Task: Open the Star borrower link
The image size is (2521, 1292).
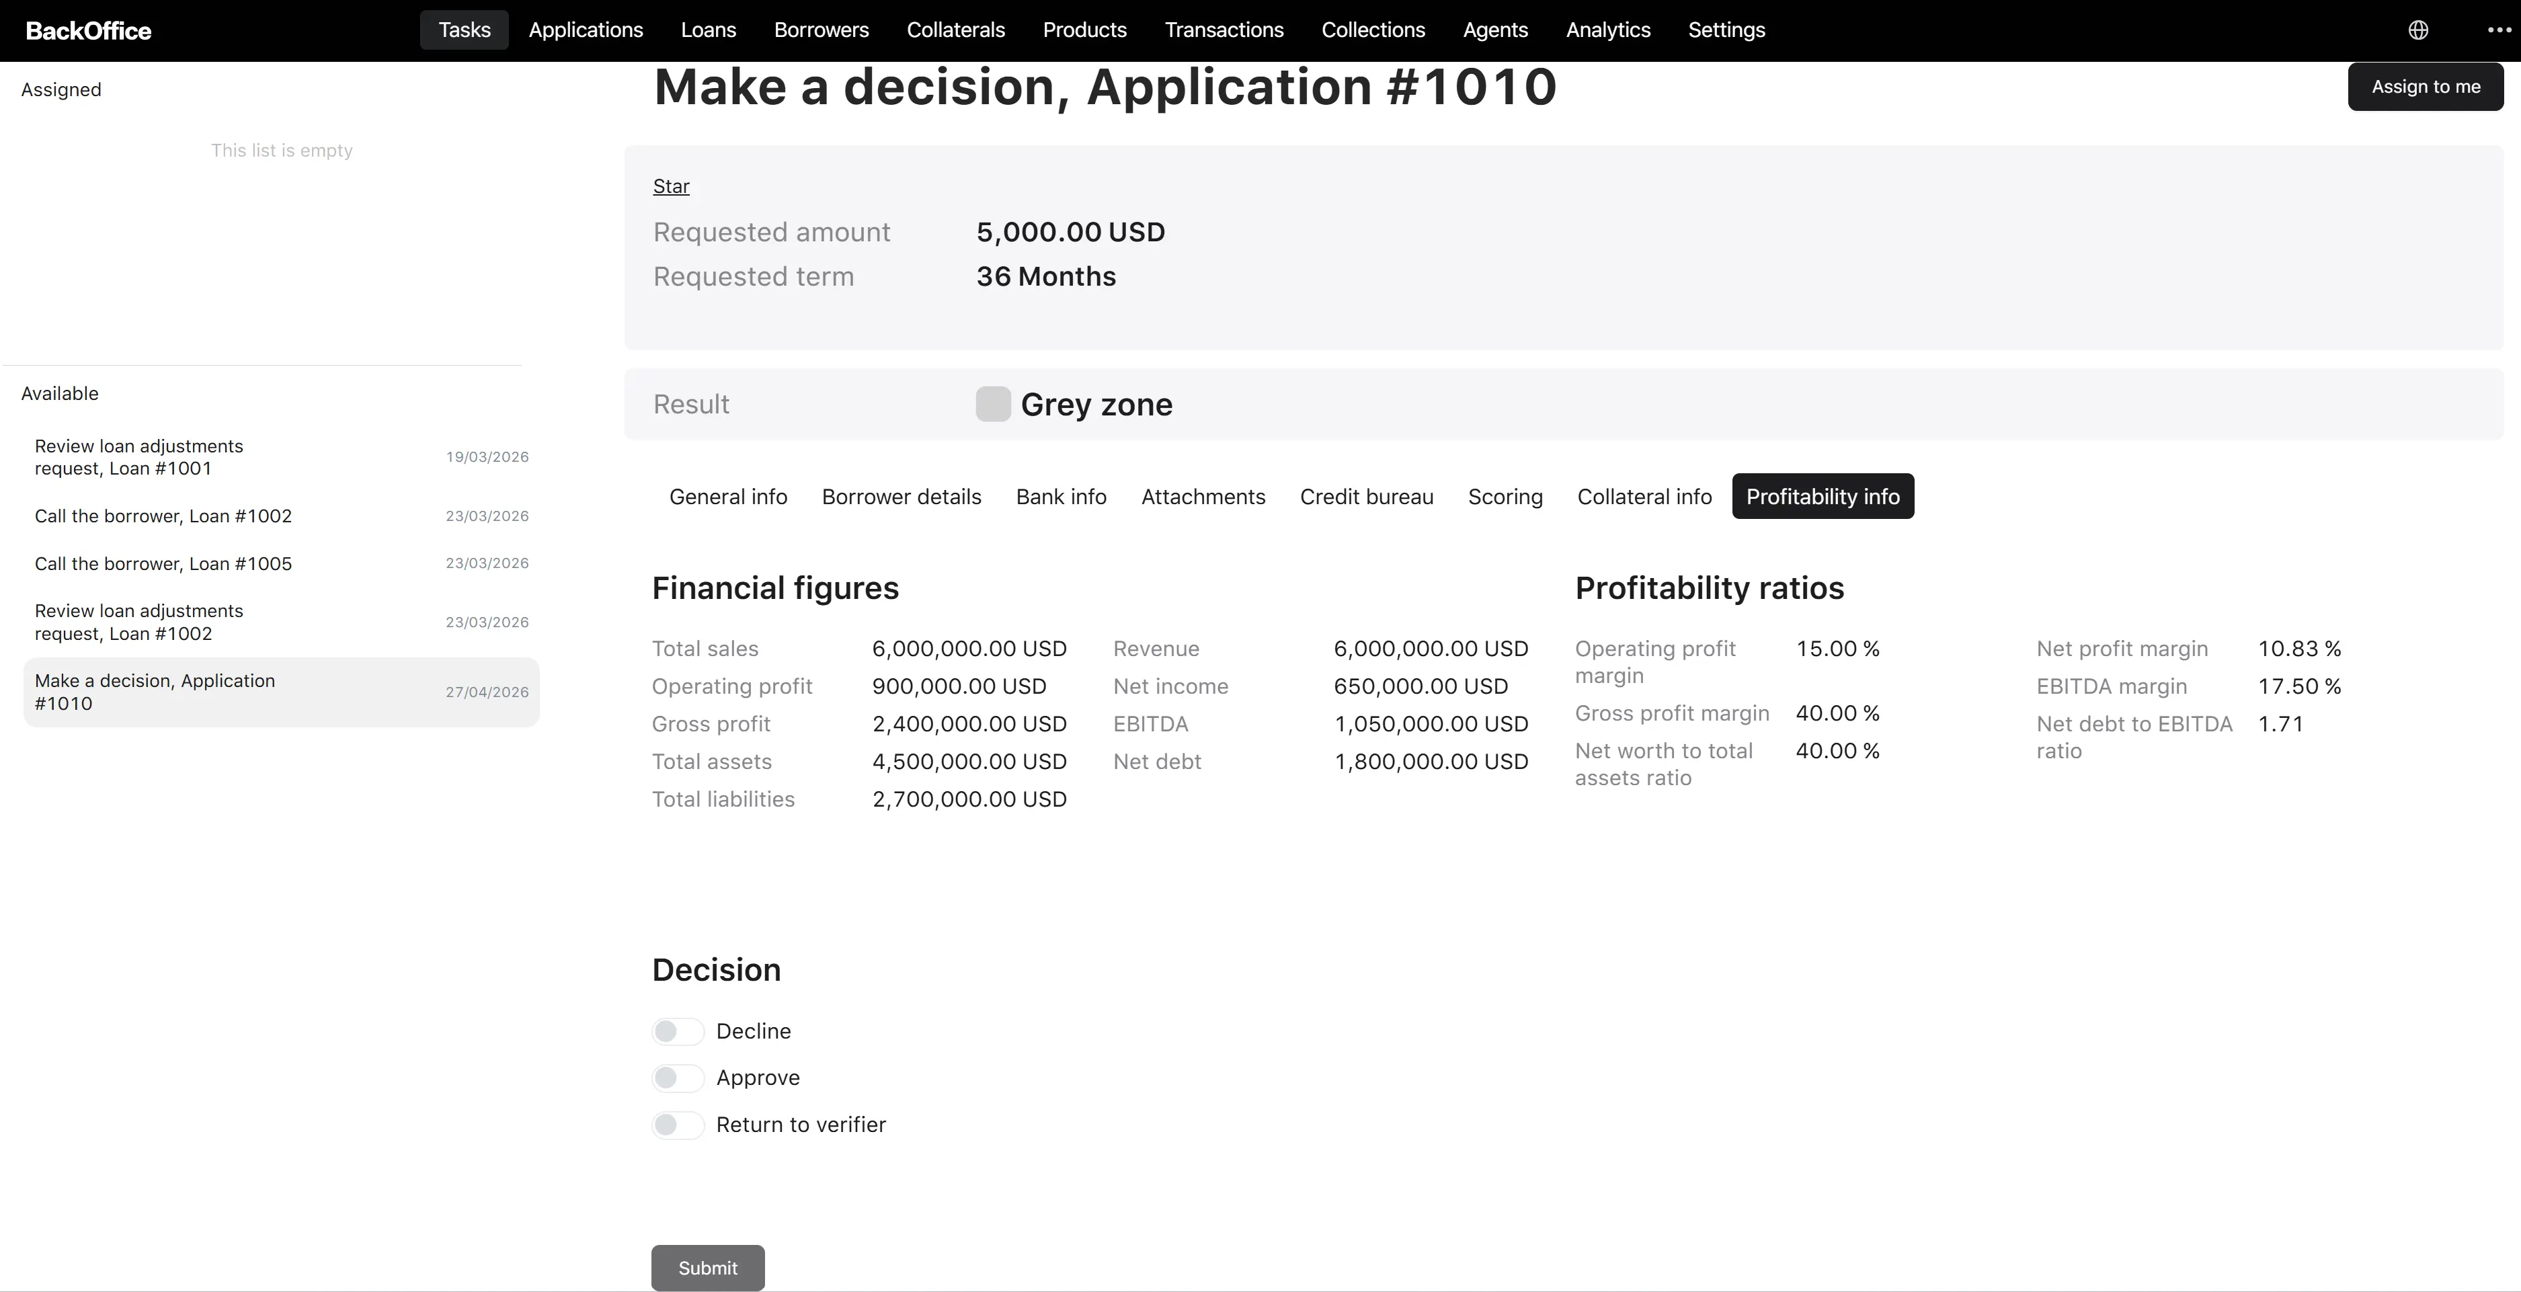Action: [672, 187]
